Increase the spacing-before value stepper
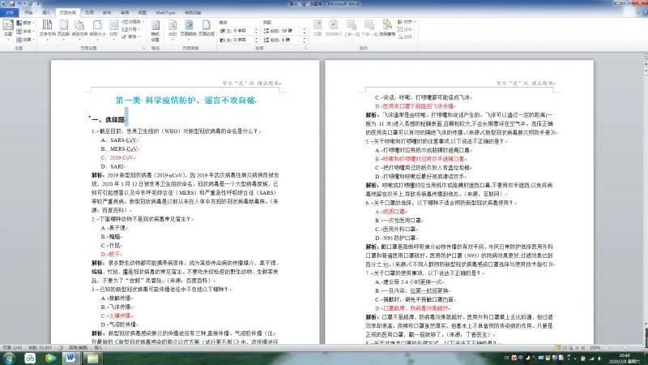This screenshot has width=648, height=365. point(302,28)
